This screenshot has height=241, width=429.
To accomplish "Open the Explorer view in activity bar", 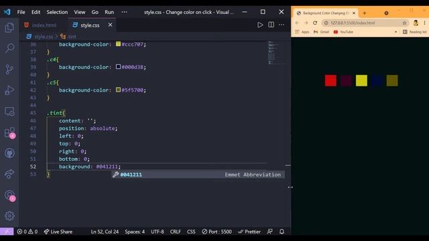I will (x=9, y=27).
